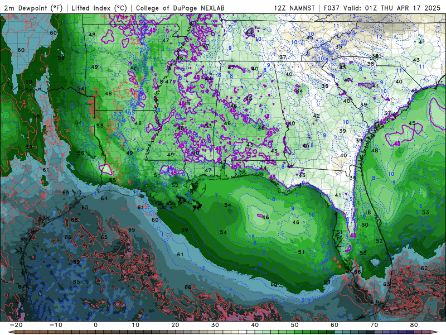This screenshot has height=335, width=446.
Task: Click the "20" tick label on the color scale
Action: (x=175, y=325)
